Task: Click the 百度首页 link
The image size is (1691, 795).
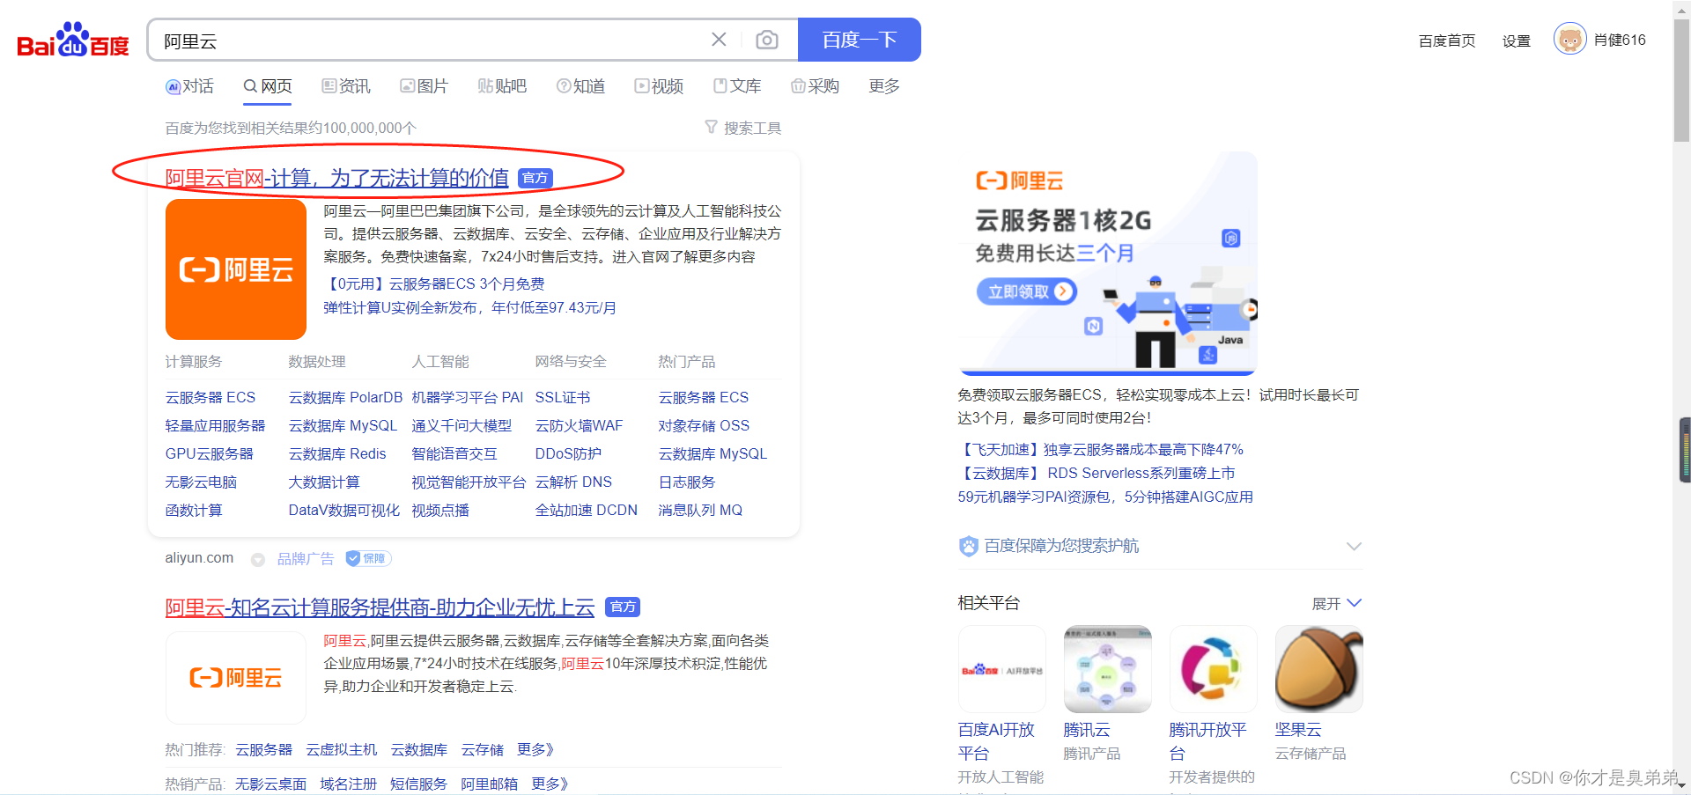Action: (x=1447, y=40)
